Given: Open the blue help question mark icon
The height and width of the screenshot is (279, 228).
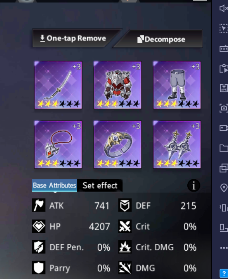Looking at the screenshot, I should point(224,273).
